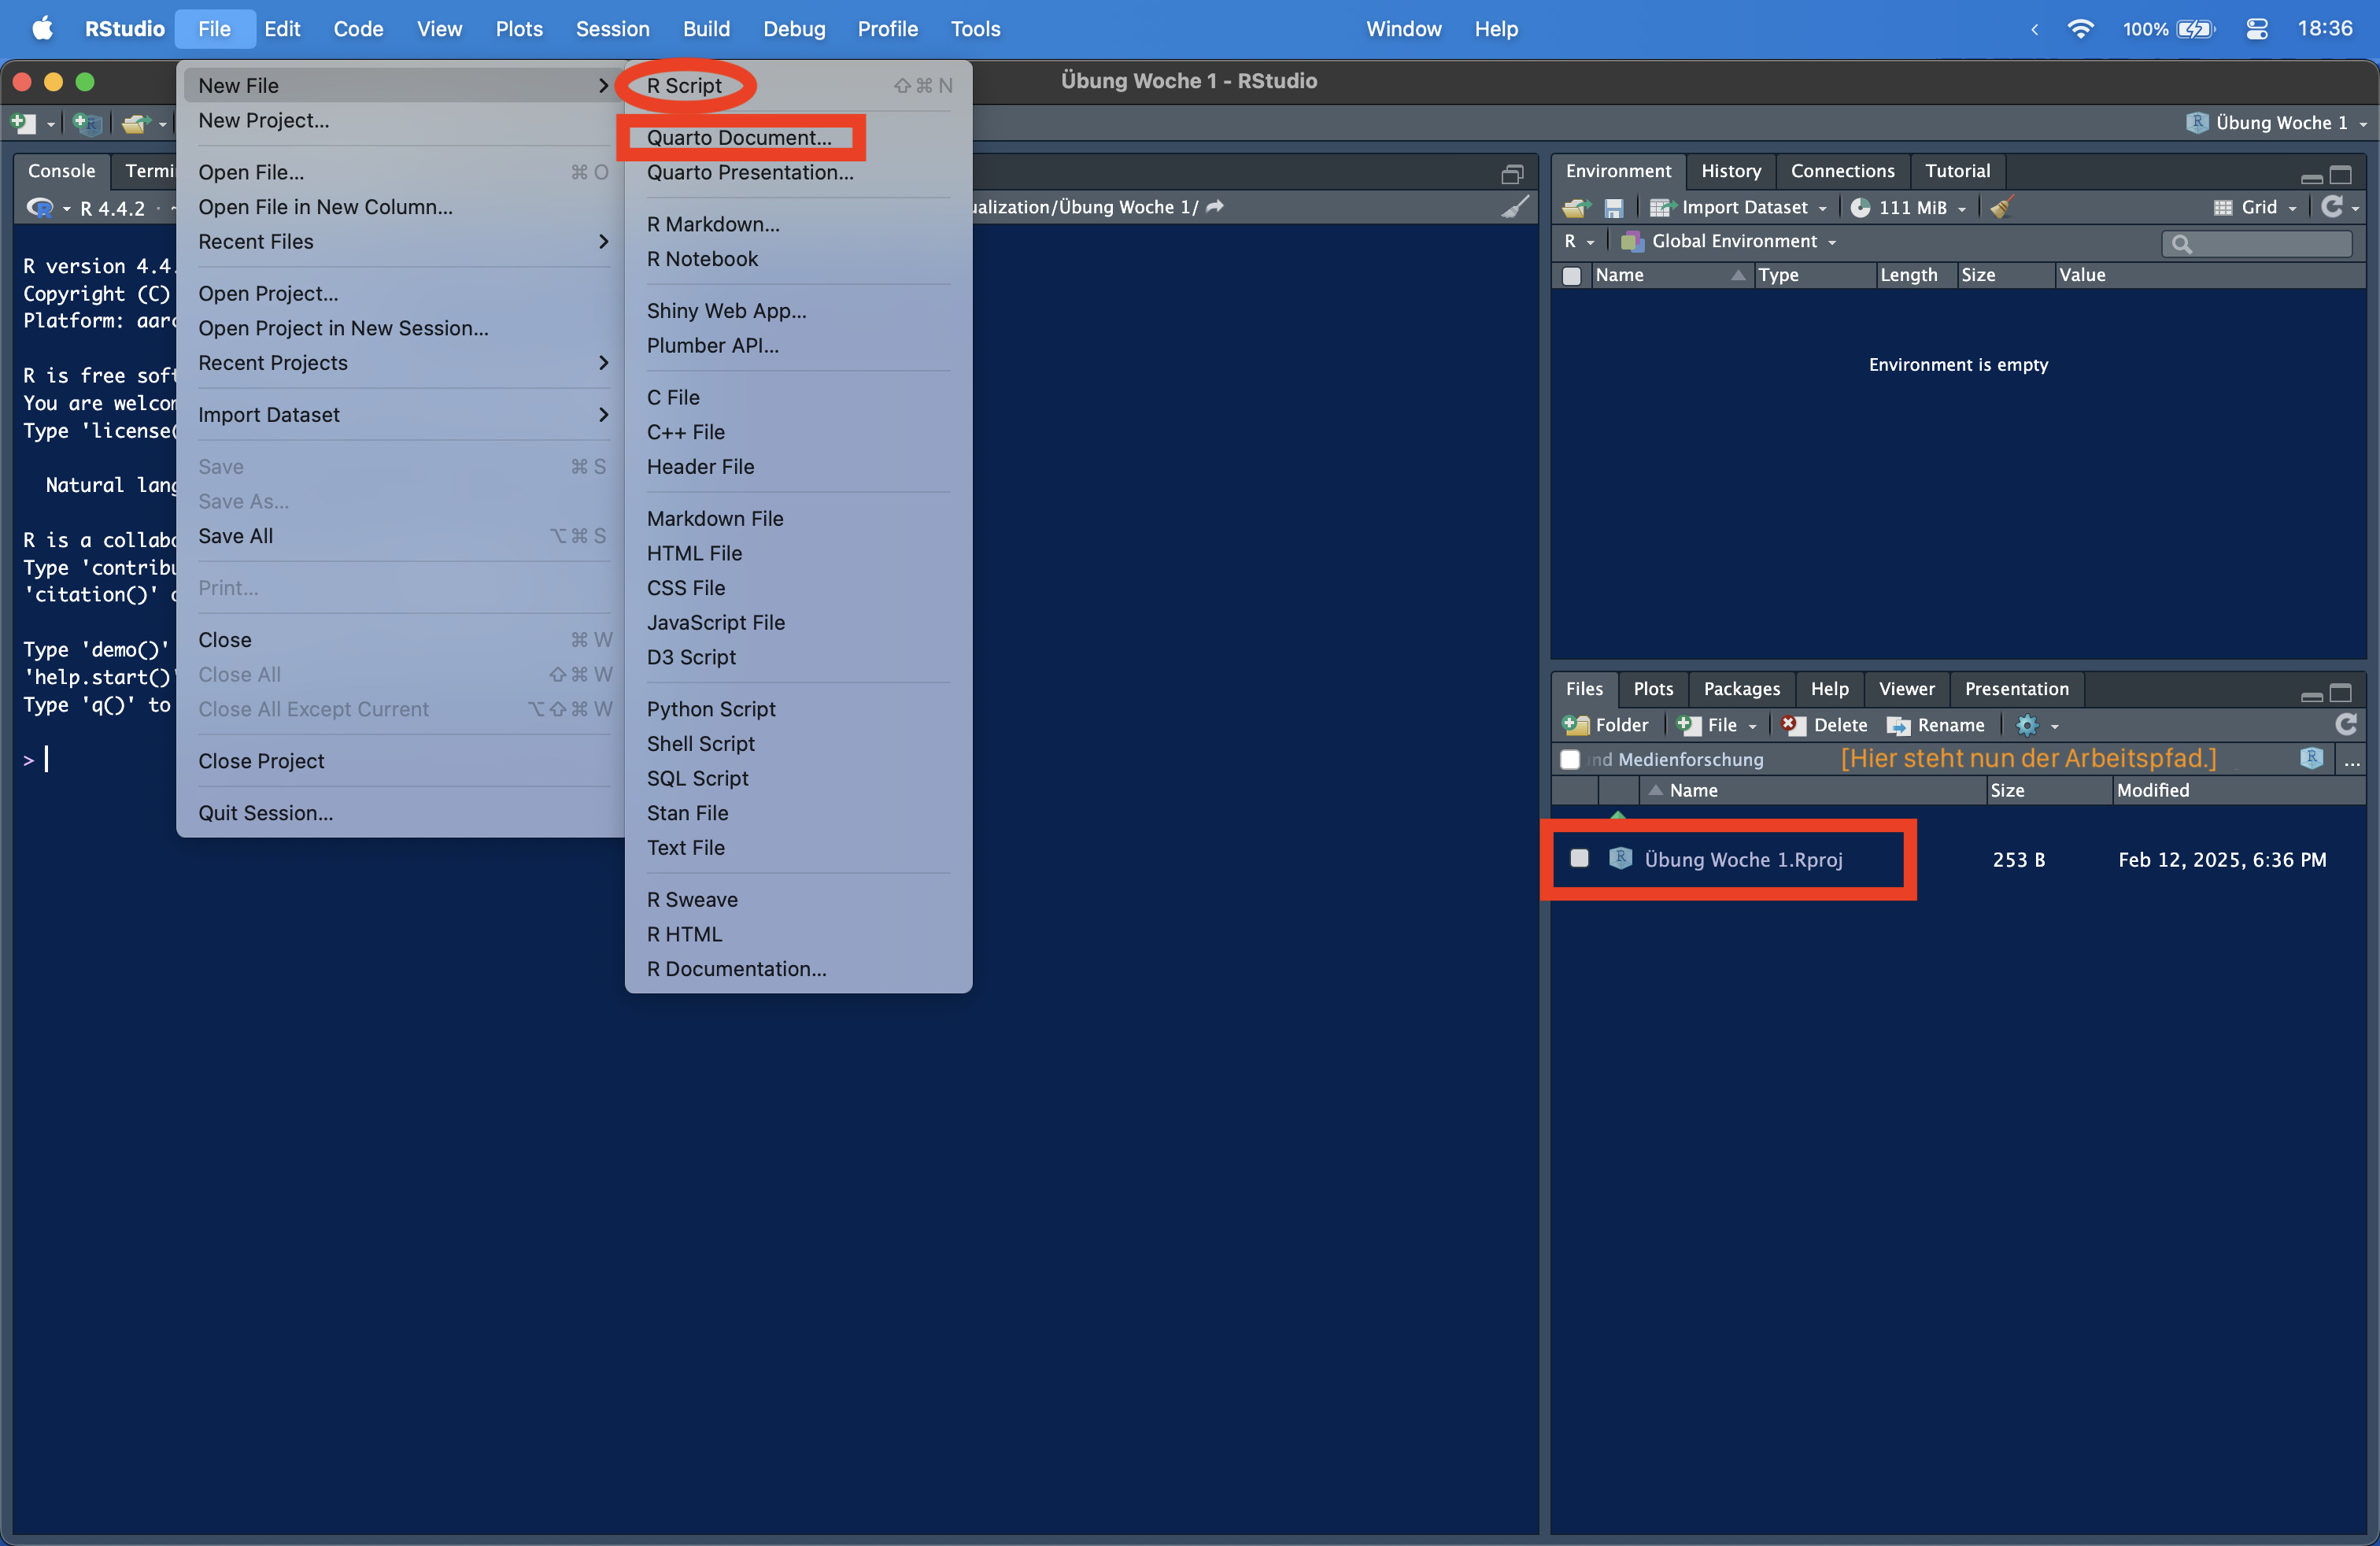Open macOS Control Center icon
This screenshot has height=1546, width=2380.
pyautogui.click(x=2257, y=29)
